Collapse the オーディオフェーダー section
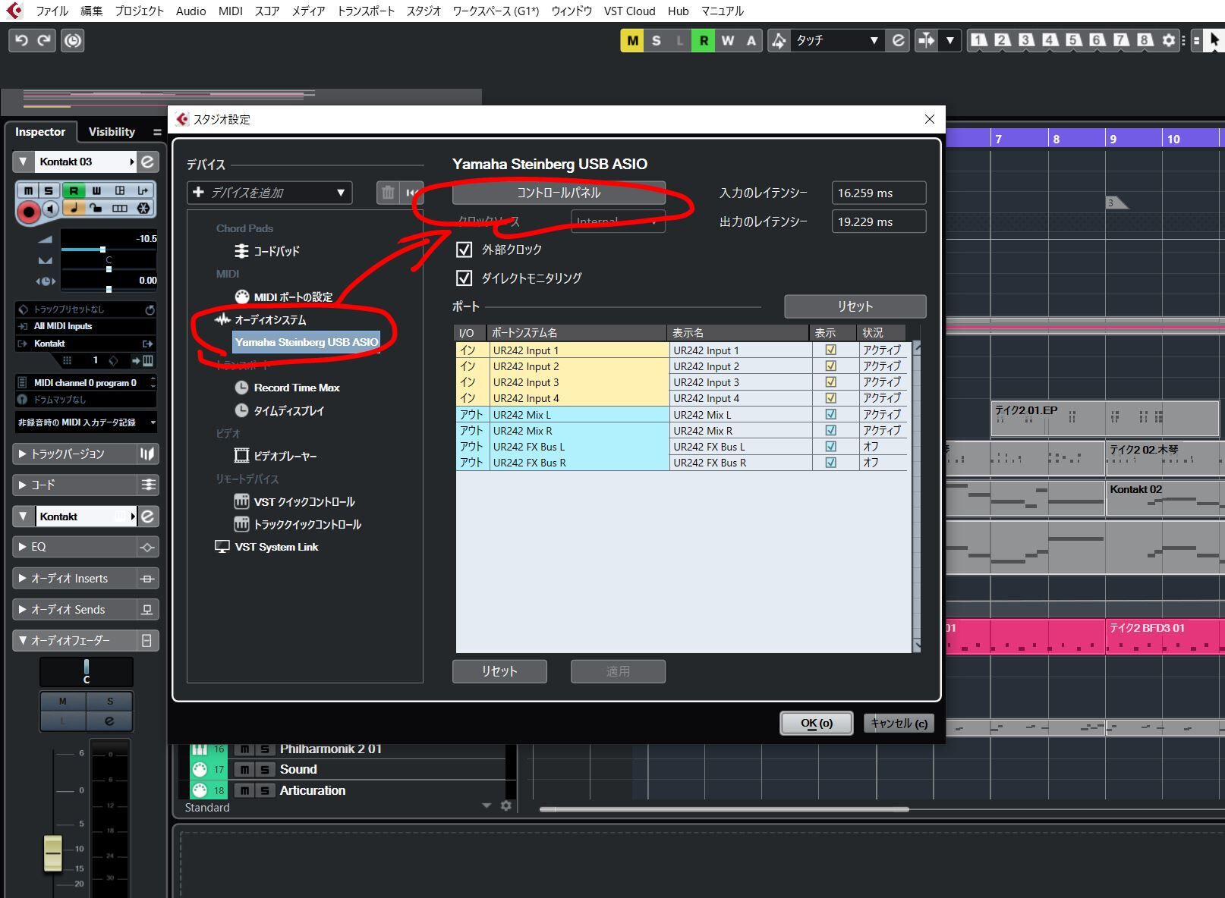The image size is (1225, 898). click(74, 641)
